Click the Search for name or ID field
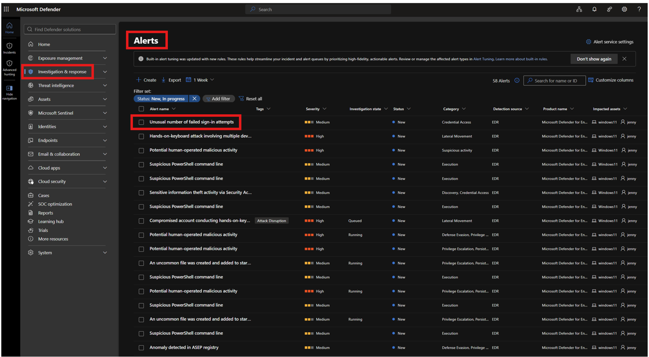The width and height of the screenshot is (649, 357). coord(554,81)
